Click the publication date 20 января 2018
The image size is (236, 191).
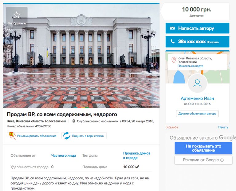(142, 121)
